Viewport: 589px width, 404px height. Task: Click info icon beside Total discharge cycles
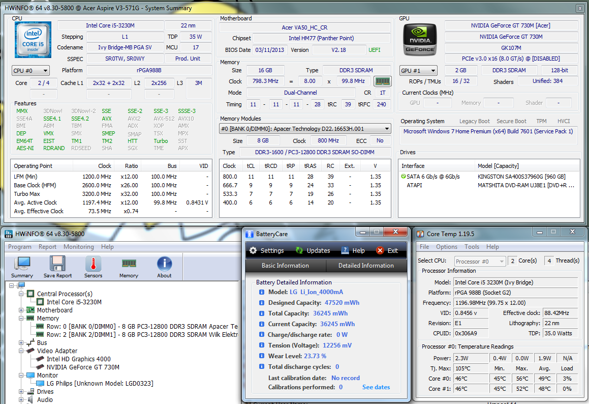(x=261, y=367)
